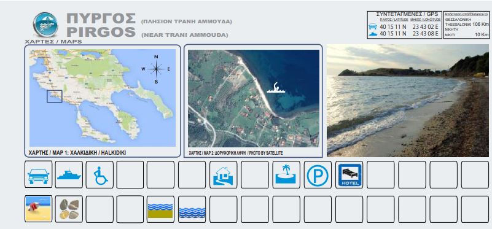
Task: Select the pebbles stones icon
Action: tap(69, 209)
